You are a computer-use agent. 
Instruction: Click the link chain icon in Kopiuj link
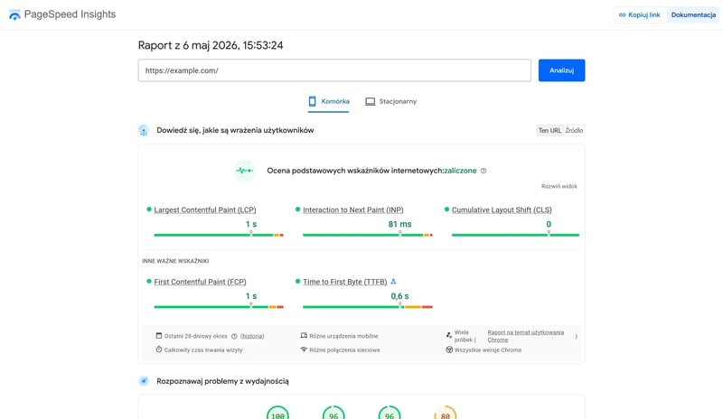tap(622, 14)
